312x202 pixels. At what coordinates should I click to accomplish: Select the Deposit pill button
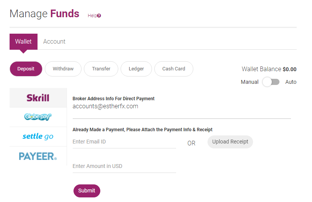point(26,69)
